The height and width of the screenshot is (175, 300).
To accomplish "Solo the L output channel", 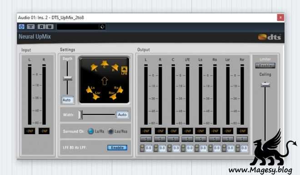I will coord(146,139).
